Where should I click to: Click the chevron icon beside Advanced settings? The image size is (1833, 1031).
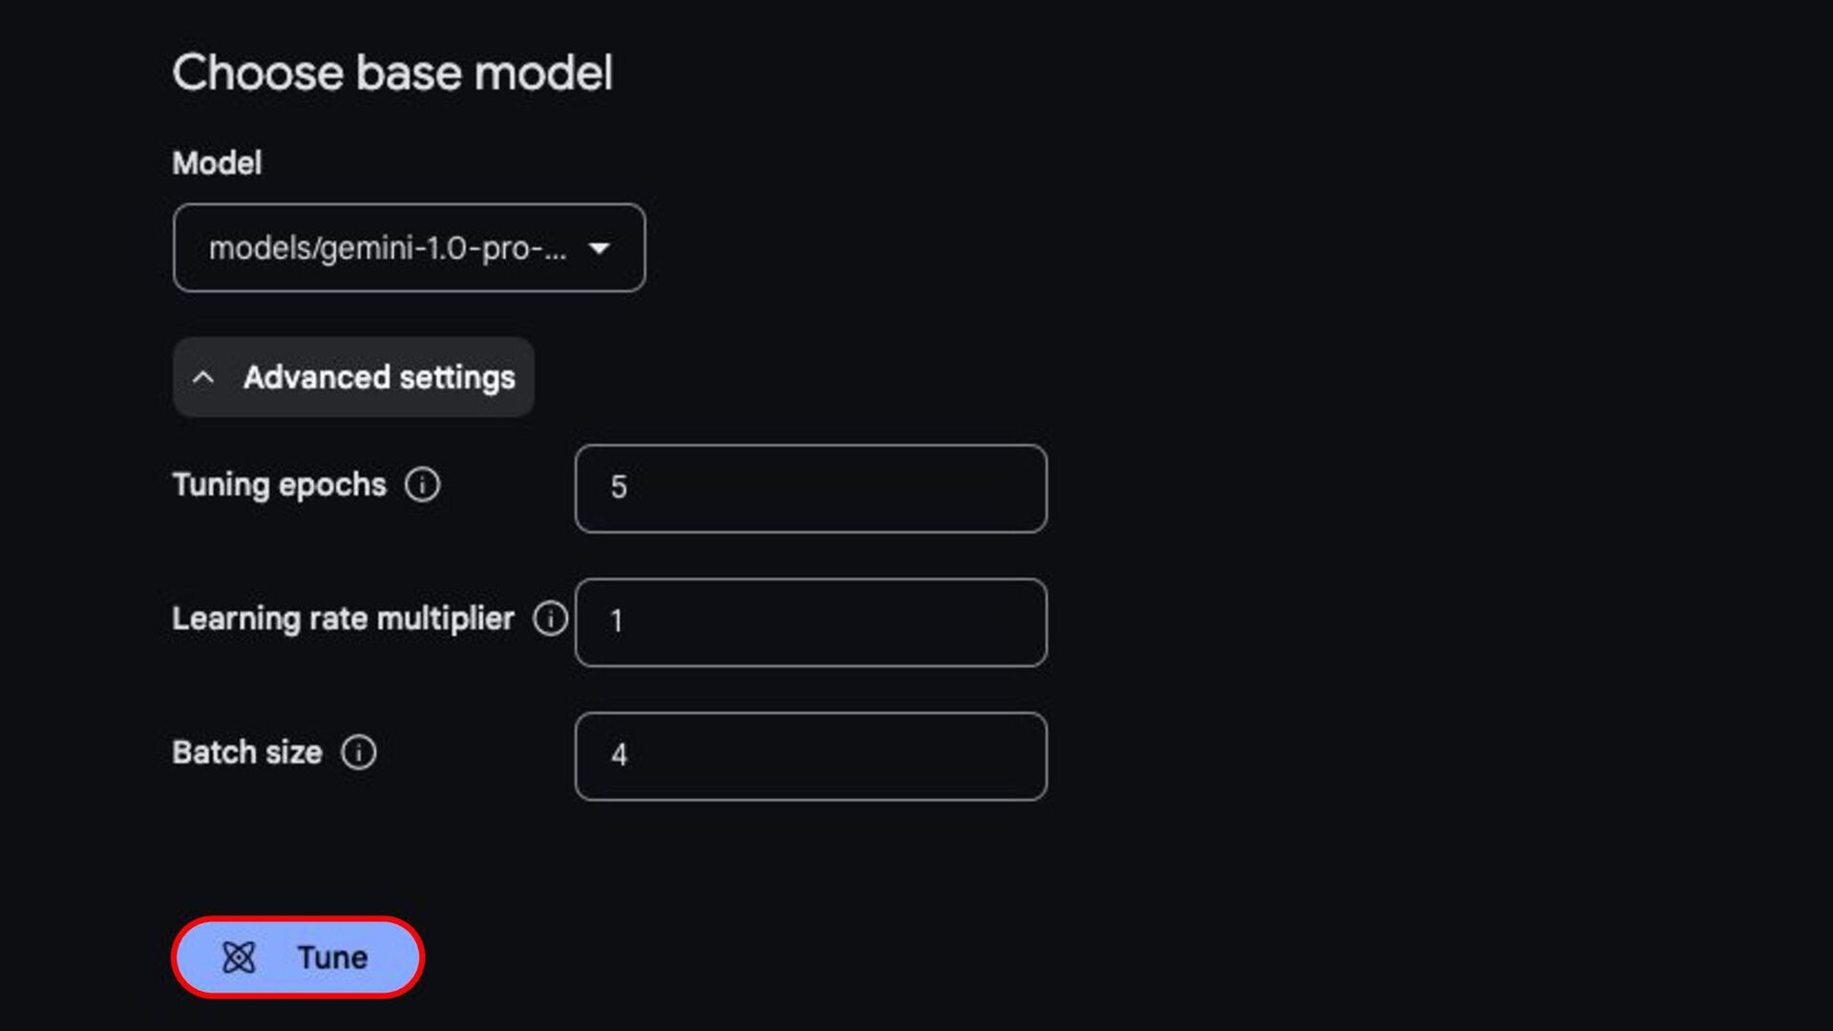coord(203,378)
